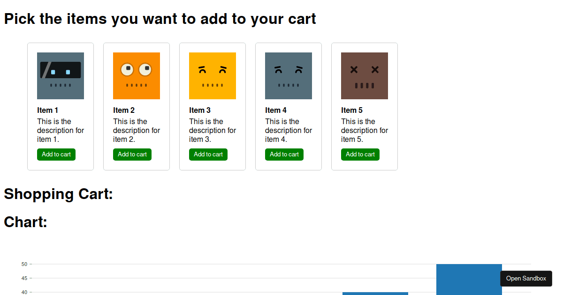Click the yellow robot avatar for Item 3
The width and height of the screenshot is (563, 295).
(x=213, y=76)
